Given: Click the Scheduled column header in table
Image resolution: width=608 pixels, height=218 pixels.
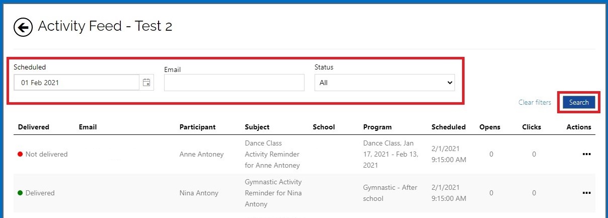Looking at the screenshot, I should pyautogui.click(x=448, y=127).
